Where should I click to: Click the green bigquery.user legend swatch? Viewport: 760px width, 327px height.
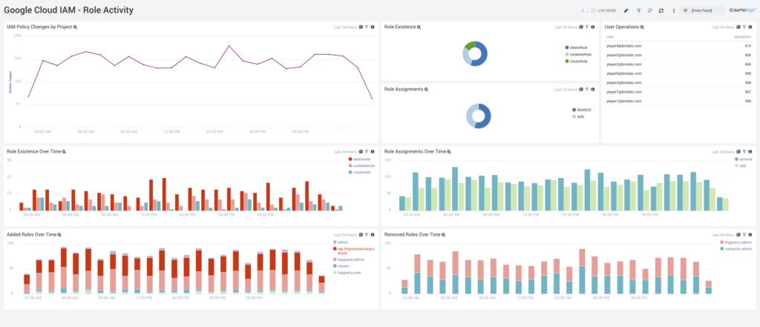335,273
